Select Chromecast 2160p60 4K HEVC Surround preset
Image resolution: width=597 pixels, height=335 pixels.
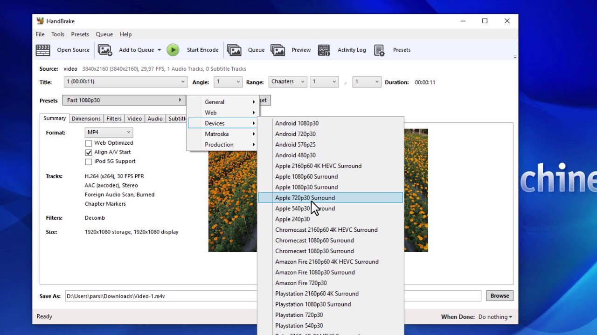point(330,230)
